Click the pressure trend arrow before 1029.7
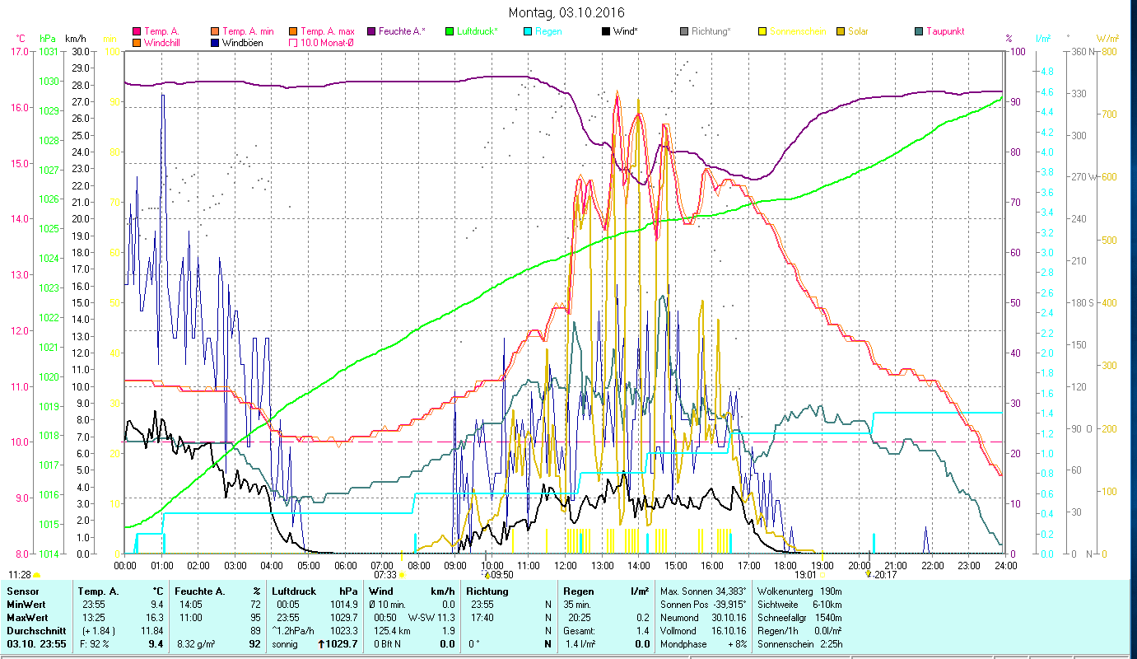 [x=322, y=643]
